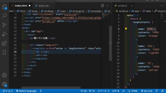Change the line and column position indicator
Viewport: 166px width, 93px height.
click(x=88, y=91)
